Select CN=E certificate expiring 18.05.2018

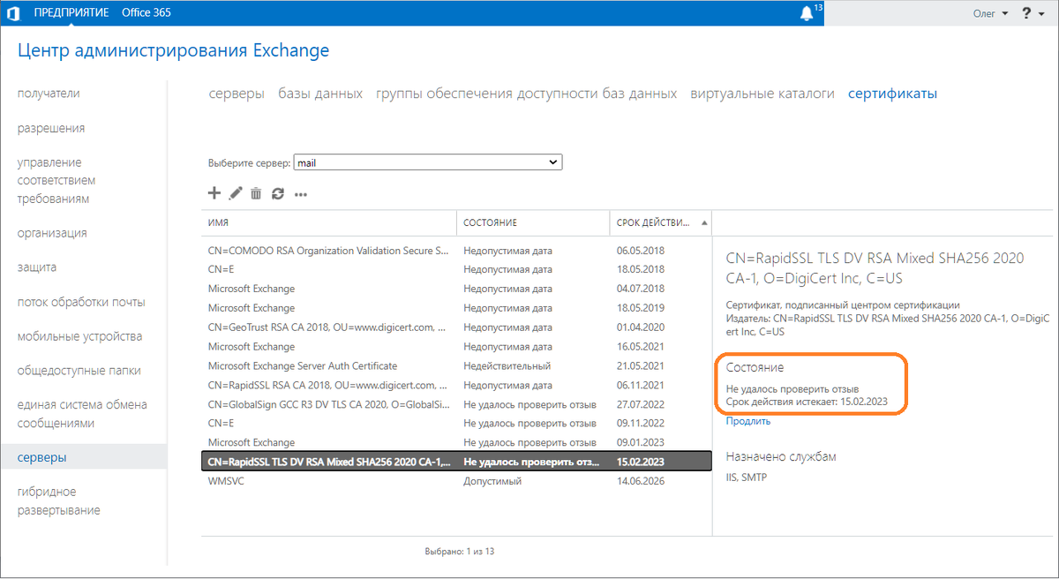coord(456,269)
